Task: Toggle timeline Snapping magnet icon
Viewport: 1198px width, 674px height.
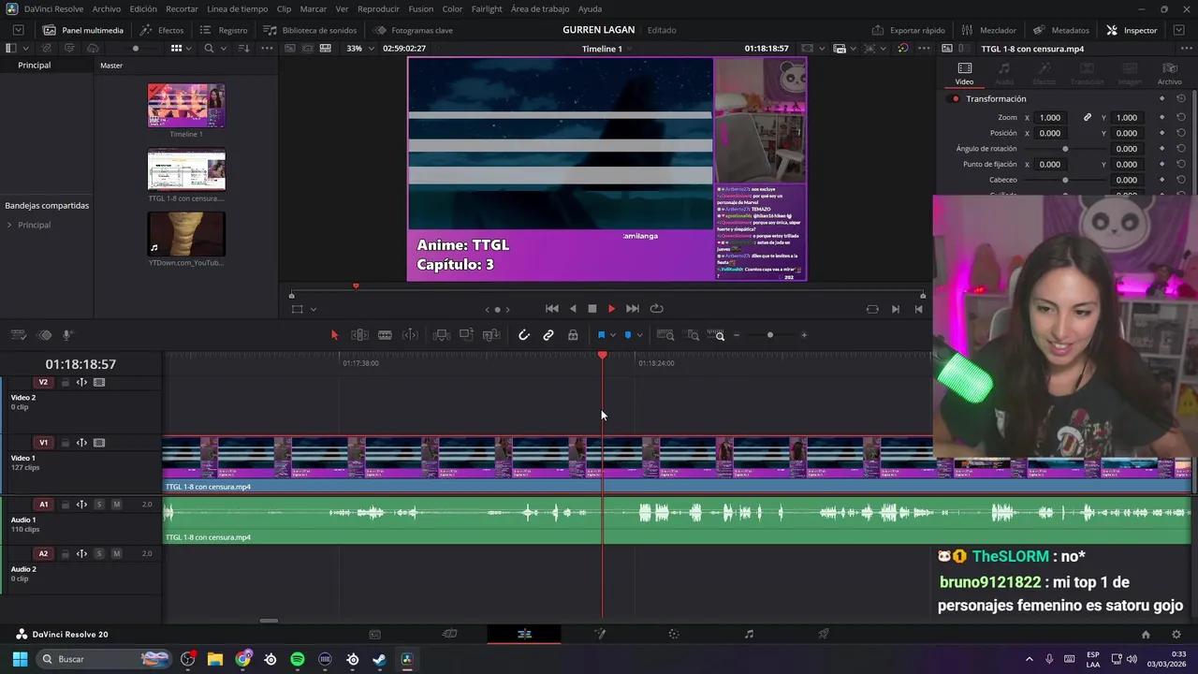Action: 524,335
